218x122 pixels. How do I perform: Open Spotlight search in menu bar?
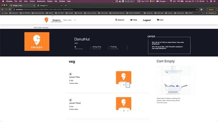tap(207, 1)
